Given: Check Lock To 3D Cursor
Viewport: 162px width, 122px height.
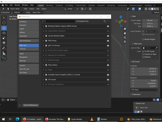Looking at the screenshot, I should [x=143, y=51].
